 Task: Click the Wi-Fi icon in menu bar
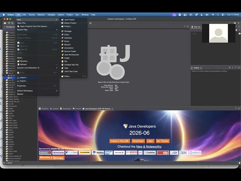click(x=213, y=15)
